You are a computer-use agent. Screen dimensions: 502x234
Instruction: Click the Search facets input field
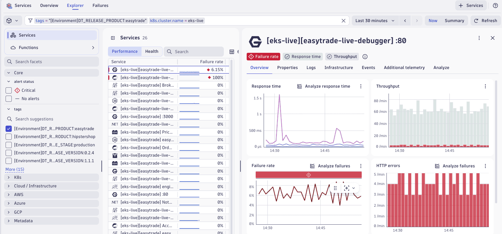(52, 62)
